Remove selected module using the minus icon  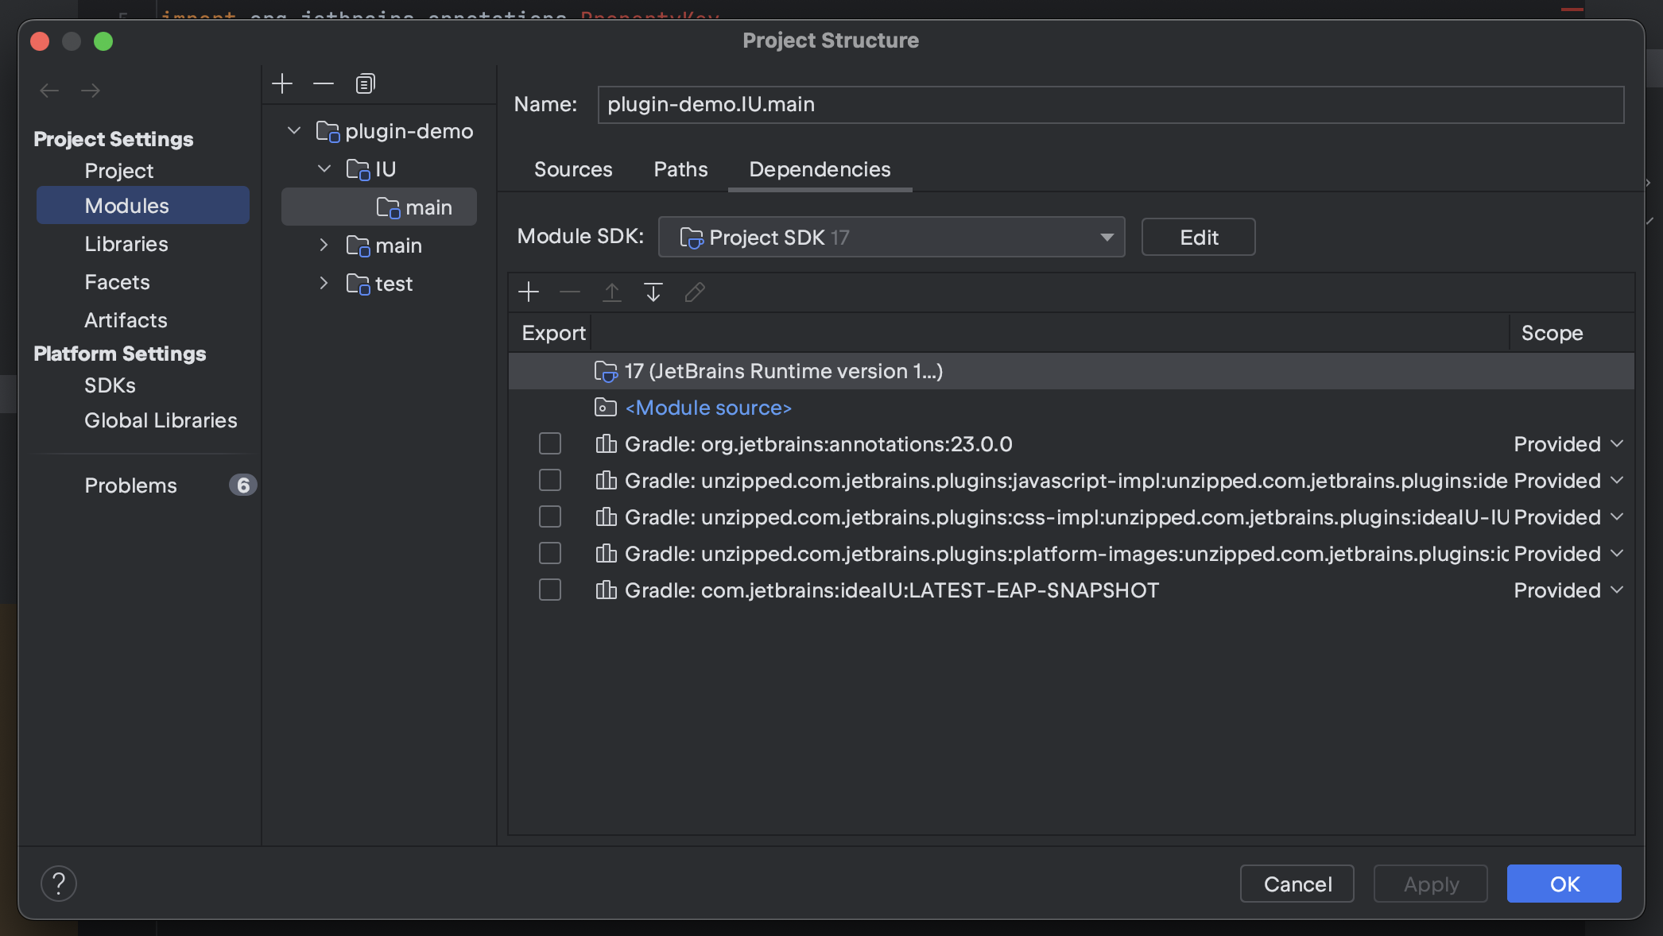point(323,83)
